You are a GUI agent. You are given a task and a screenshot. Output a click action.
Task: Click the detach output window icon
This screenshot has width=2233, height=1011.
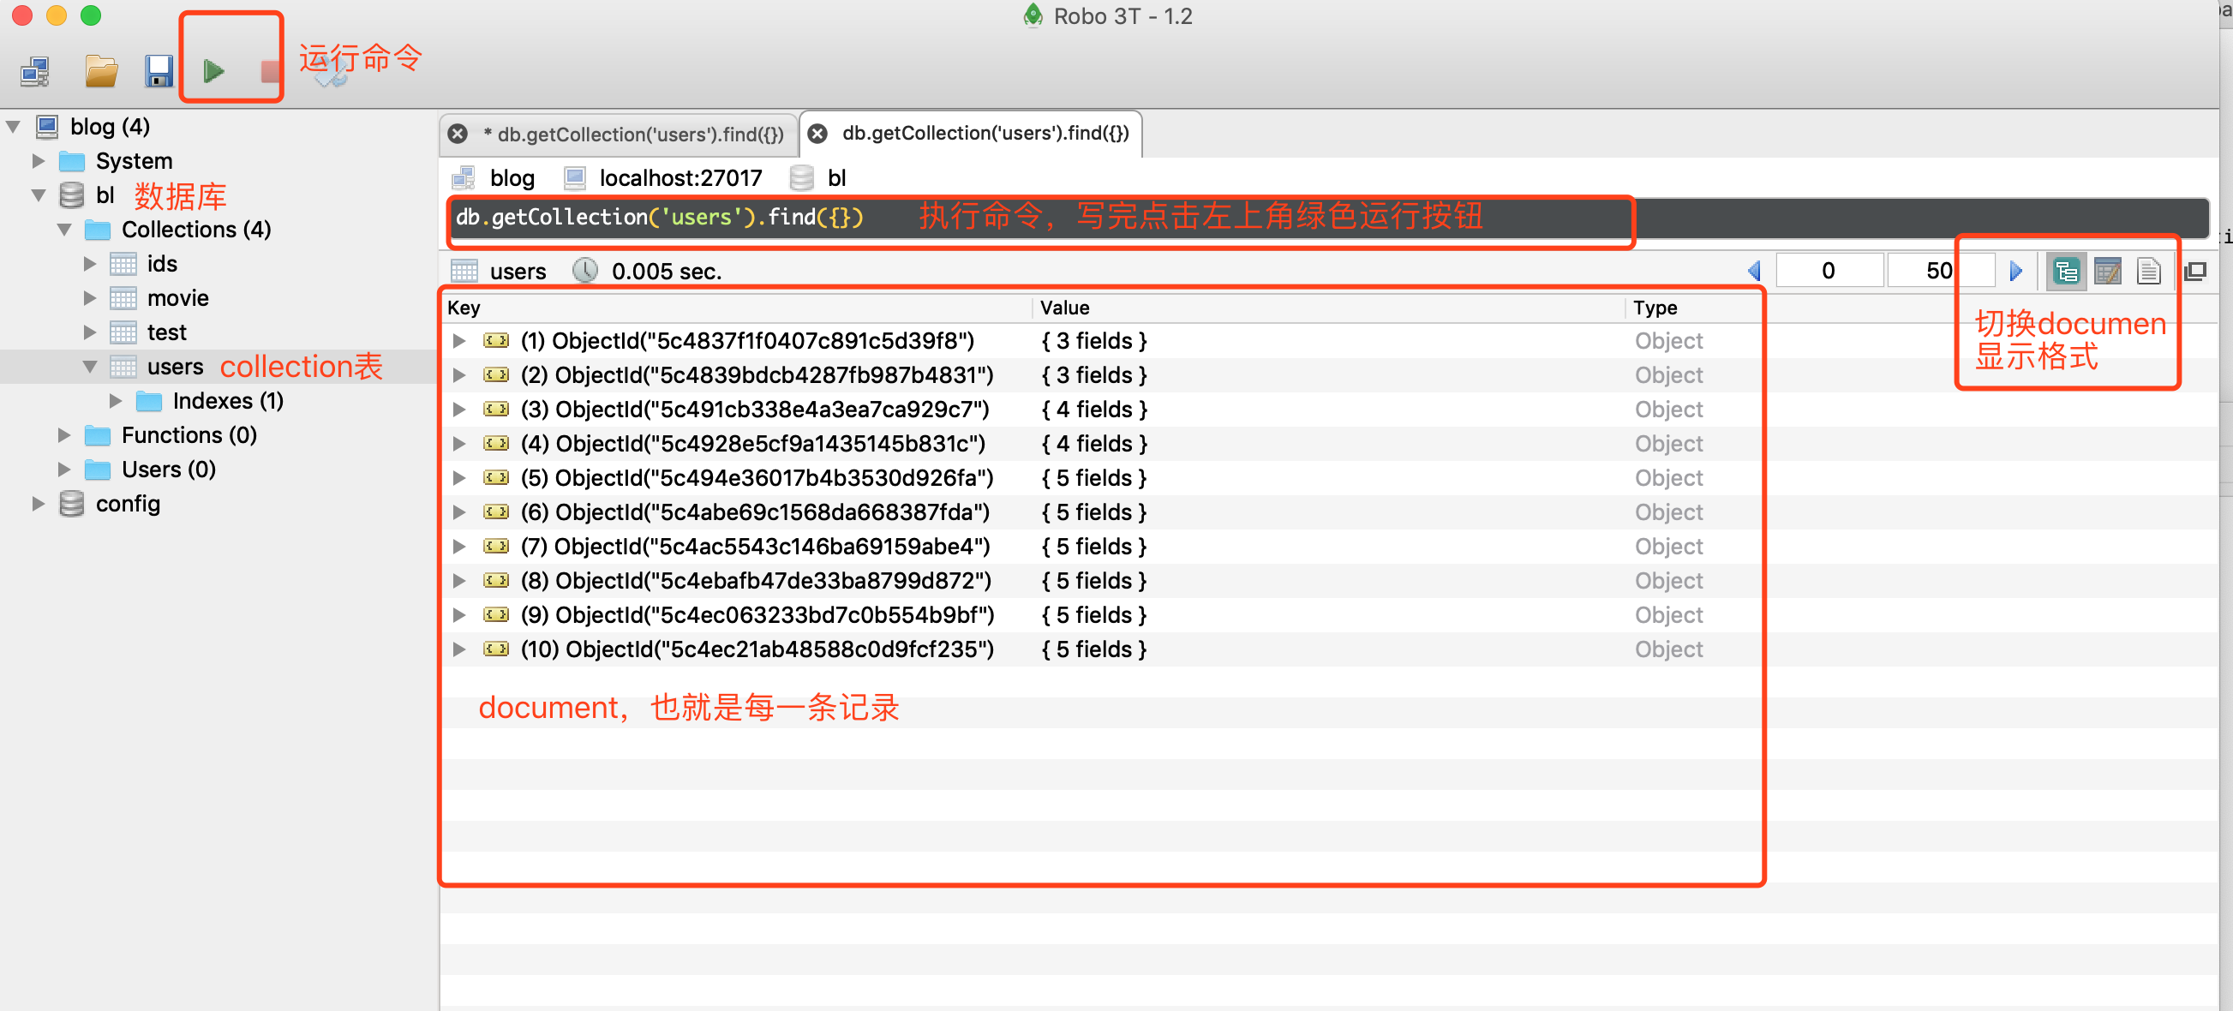pyautogui.click(x=2194, y=272)
